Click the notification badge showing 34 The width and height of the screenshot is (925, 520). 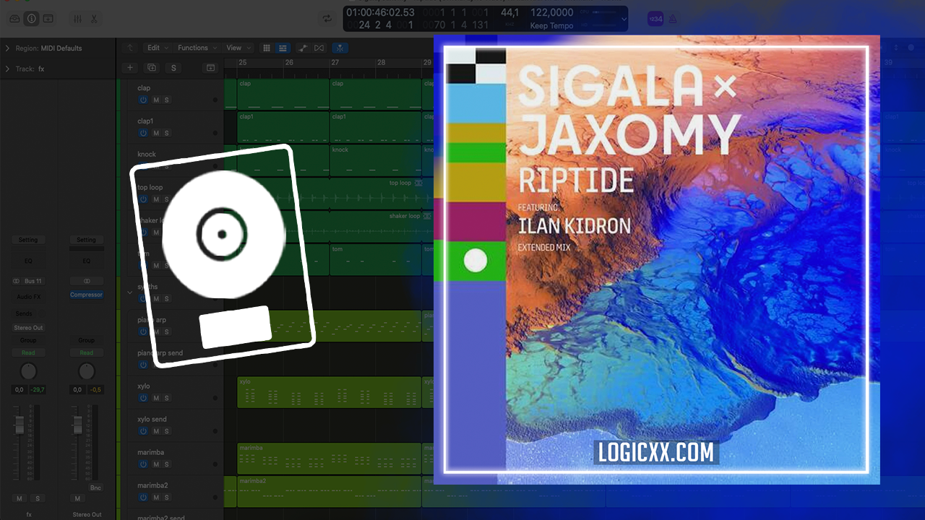tap(655, 19)
